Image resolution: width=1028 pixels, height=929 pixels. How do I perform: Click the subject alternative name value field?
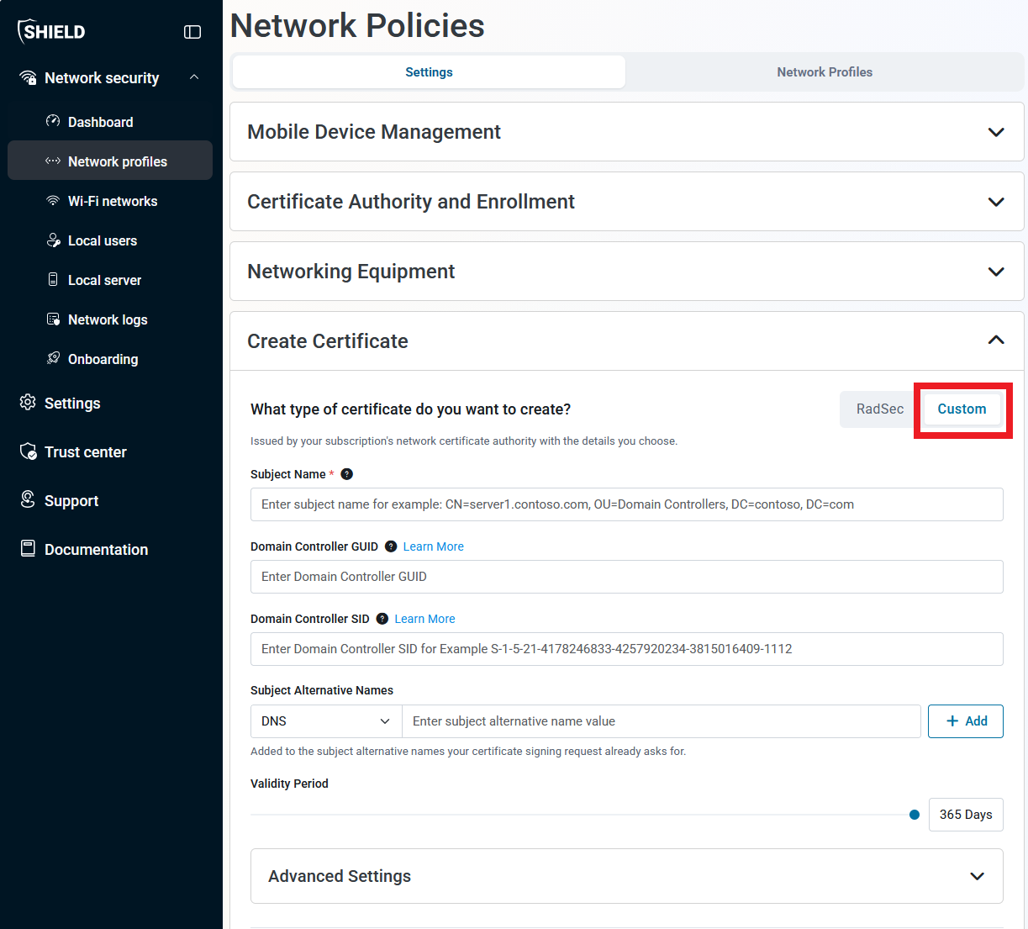[x=662, y=721]
